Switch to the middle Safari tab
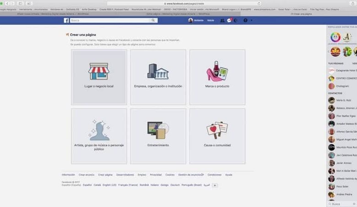Viewport: 357px width, 207px height. (178, 14)
